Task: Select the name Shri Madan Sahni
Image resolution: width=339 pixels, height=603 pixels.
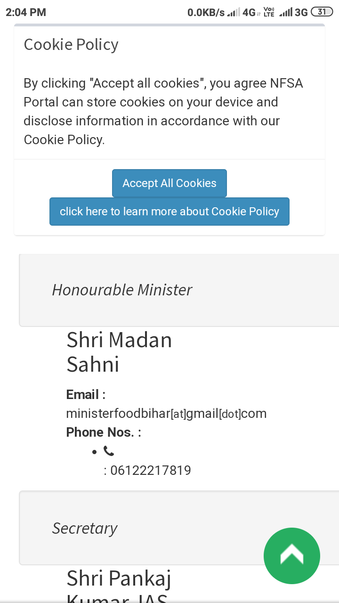Action: (x=119, y=352)
